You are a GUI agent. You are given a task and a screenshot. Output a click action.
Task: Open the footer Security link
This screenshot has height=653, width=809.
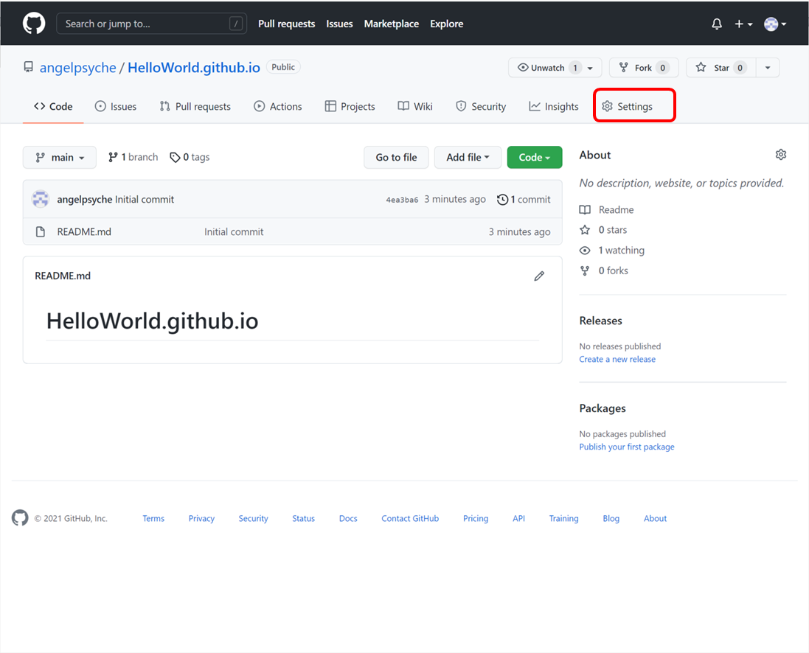(x=253, y=518)
